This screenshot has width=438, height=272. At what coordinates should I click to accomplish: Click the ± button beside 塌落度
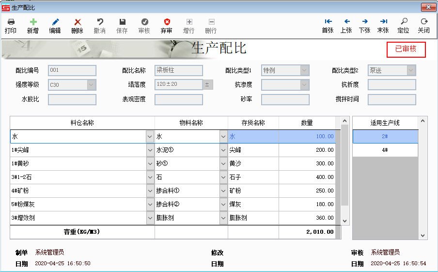click(207, 85)
